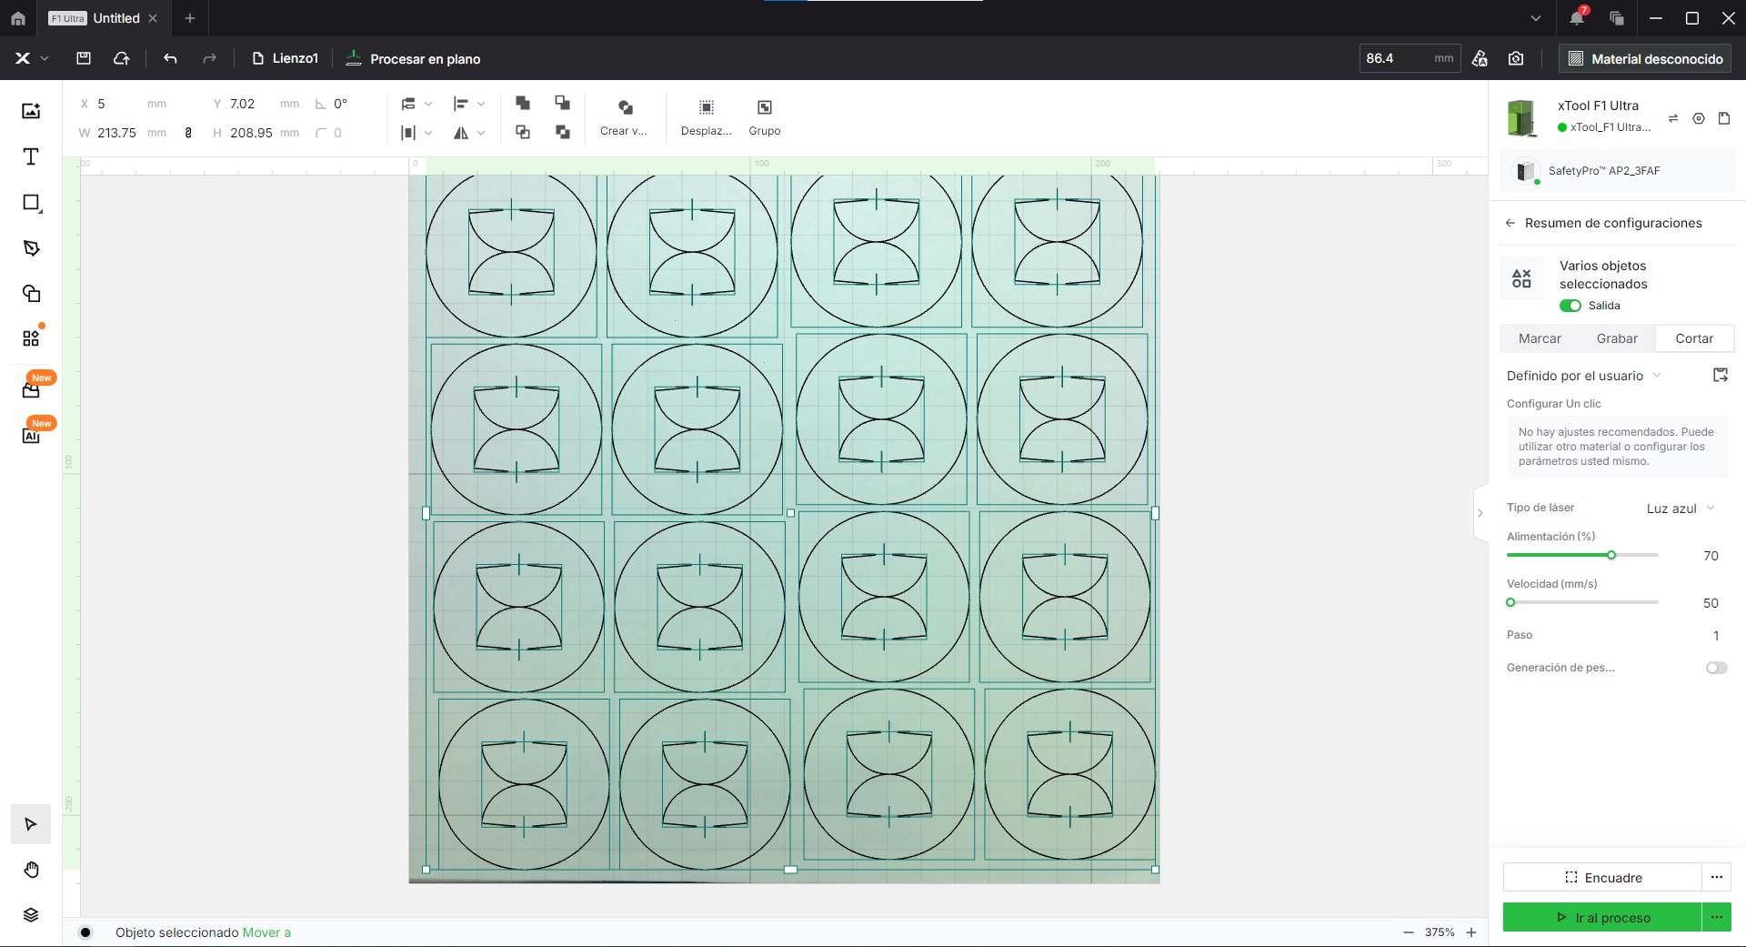Open the Layers panel icon
Screen dimensions: 1746x947
31,915
